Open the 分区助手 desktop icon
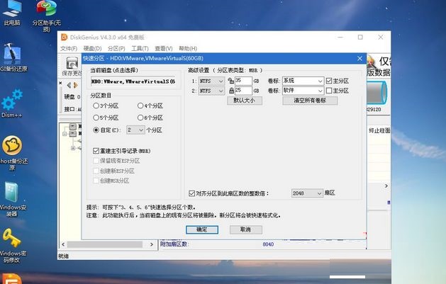446x284 pixels. click(x=46, y=16)
